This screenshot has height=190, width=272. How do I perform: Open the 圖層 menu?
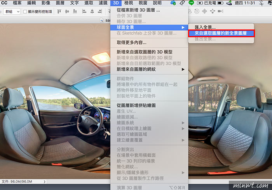(x=60, y=3)
